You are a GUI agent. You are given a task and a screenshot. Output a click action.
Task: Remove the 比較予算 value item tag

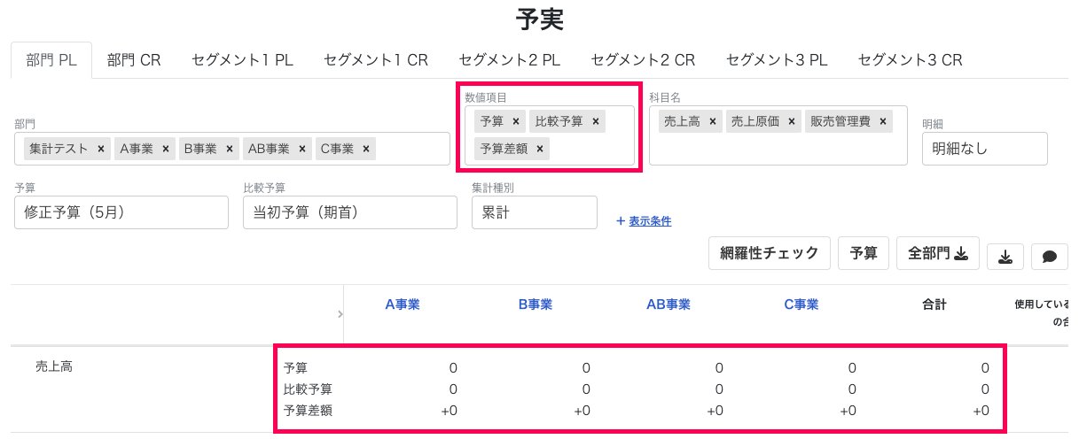pyautogui.click(x=596, y=121)
